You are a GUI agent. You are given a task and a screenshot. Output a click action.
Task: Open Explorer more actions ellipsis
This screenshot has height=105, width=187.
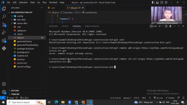(42, 8)
